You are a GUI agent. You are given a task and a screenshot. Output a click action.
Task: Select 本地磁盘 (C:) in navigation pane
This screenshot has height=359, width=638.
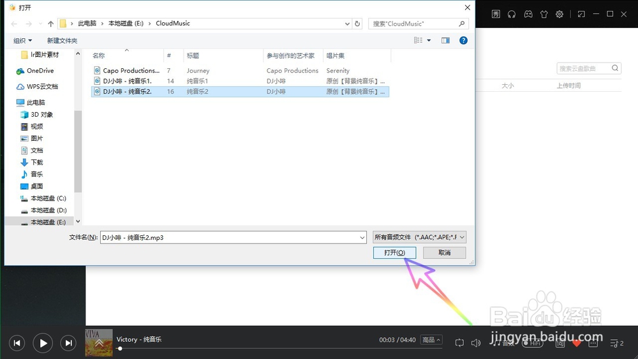coord(43,198)
